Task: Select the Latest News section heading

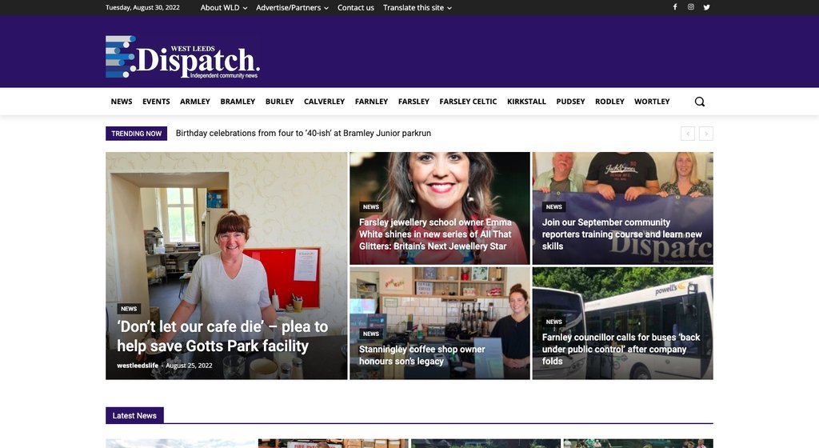Action: 134,416
